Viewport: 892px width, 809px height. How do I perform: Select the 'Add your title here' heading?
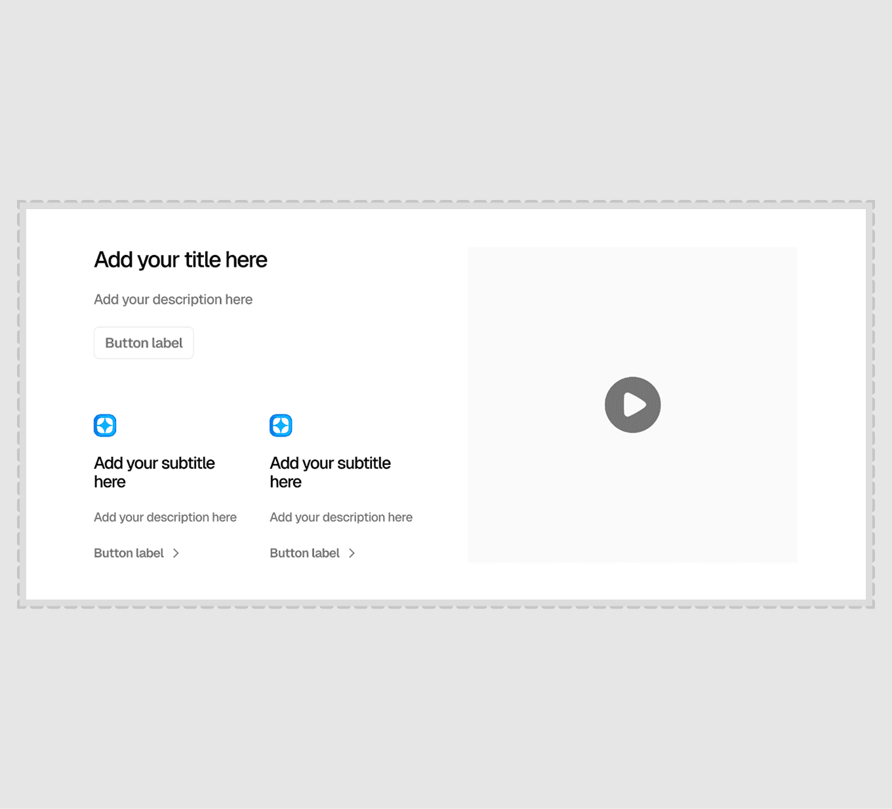[180, 260]
